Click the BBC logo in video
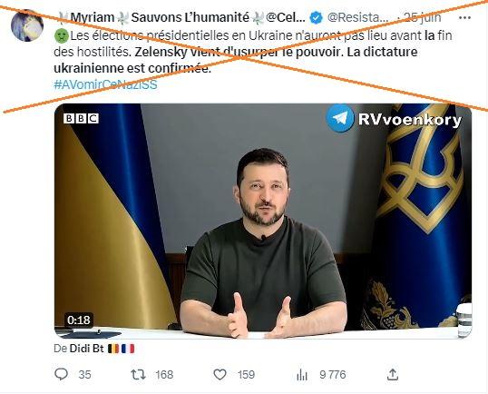This screenshot has width=488, height=394. coord(81,118)
